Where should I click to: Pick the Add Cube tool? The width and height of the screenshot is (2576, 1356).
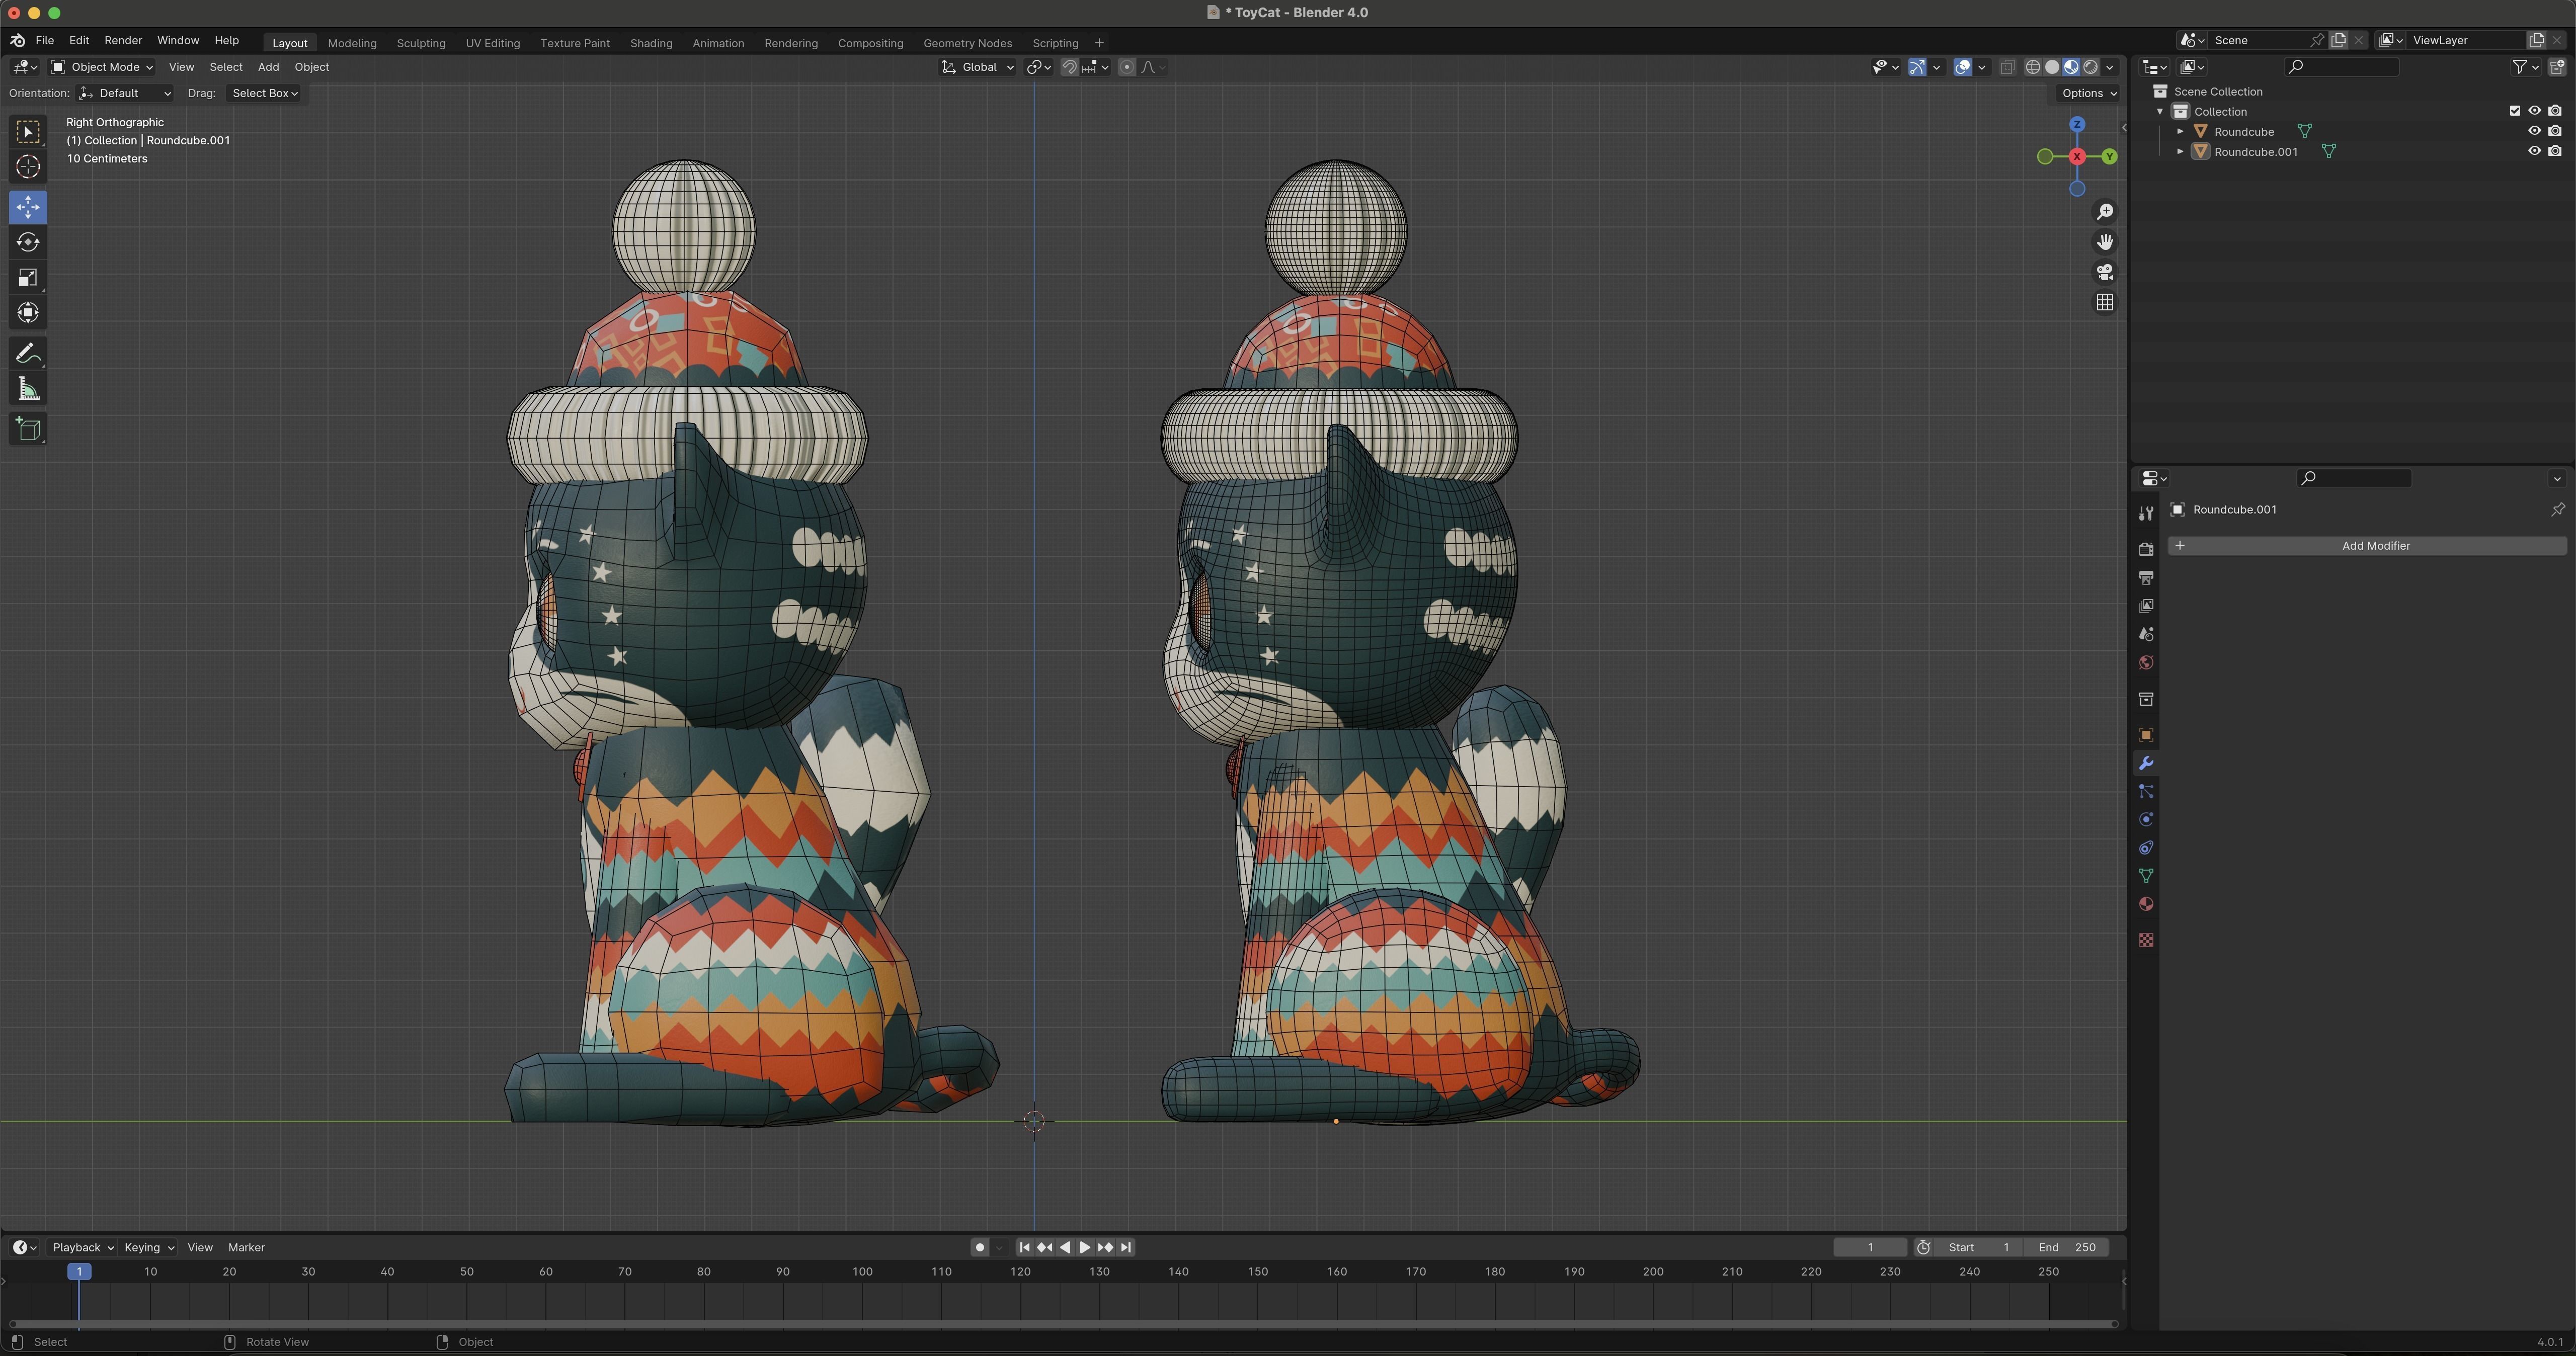coord(28,430)
